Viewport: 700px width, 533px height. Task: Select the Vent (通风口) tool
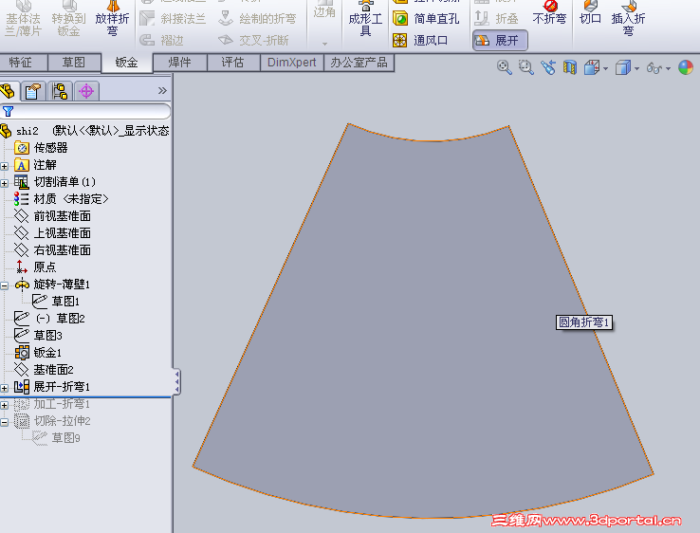(x=420, y=40)
